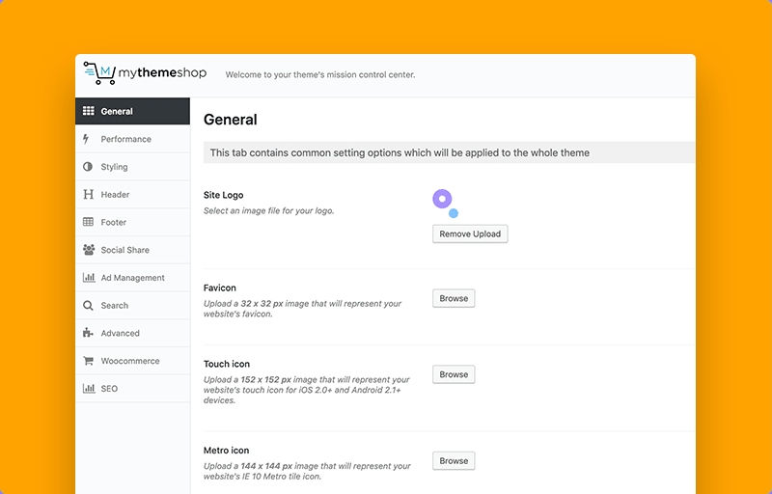Browse for a Touch icon image
The image size is (772, 494).
[454, 374]
